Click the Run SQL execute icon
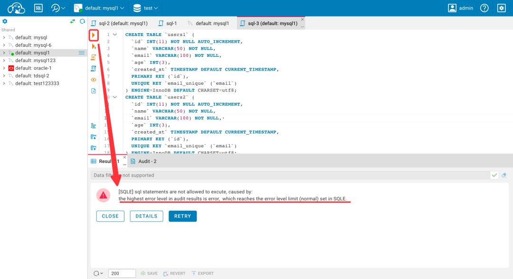The width and height of the screenshot is (513, 279). coord(94,35)
